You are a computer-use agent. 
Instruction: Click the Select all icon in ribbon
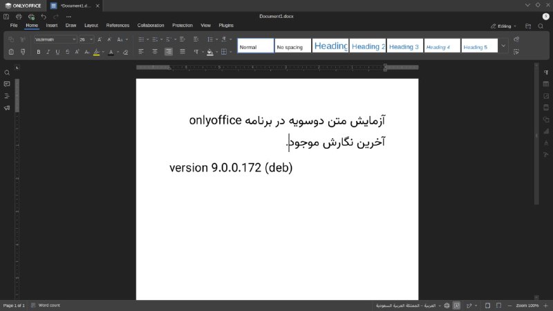point(516,52)
